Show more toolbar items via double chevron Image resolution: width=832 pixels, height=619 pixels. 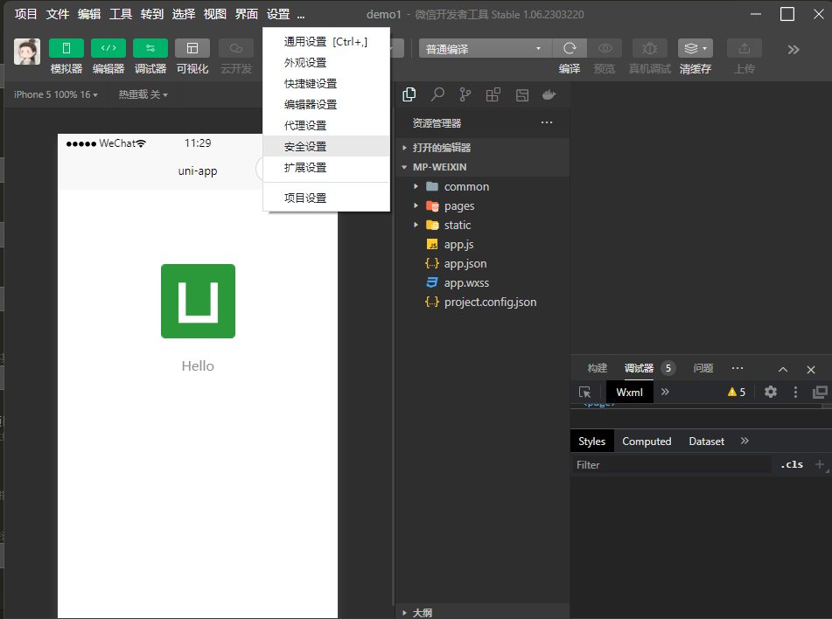(x=794, y=50)
